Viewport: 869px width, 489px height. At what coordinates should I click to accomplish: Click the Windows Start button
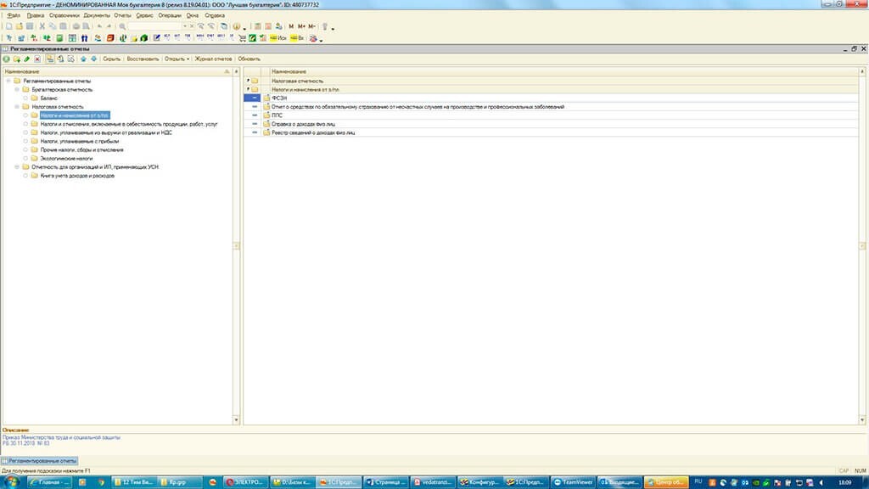(11, 482)
